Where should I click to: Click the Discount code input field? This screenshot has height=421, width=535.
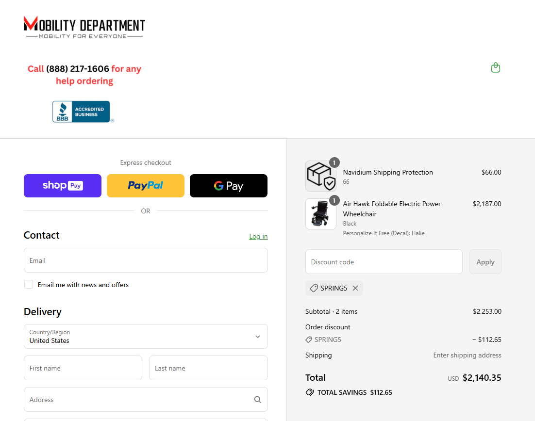click(384, 262)
